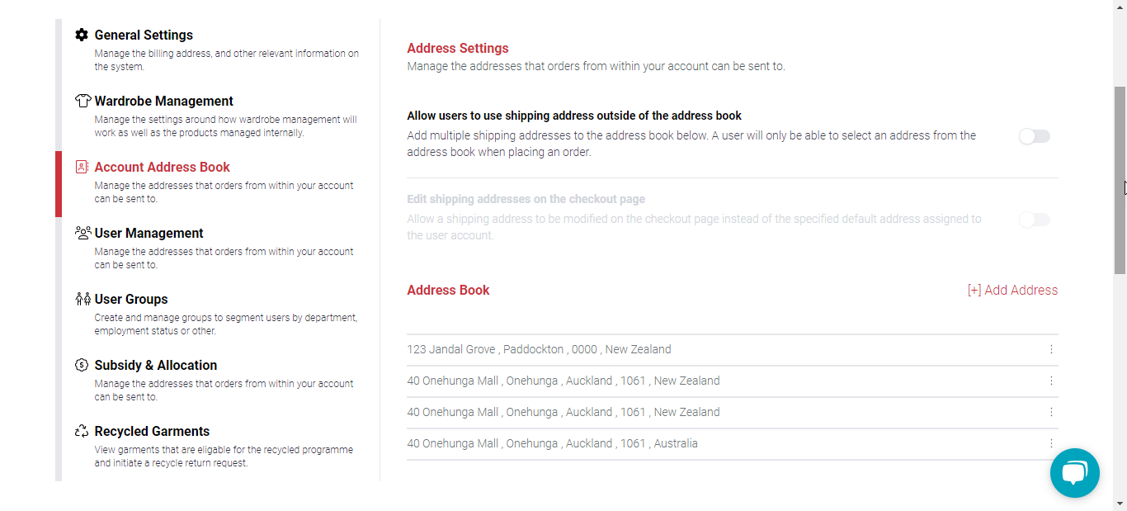The width and height of the screenshot is (1127, 511).
Task: Select the Recycled Garments menu item
Action: tap(153, 432)
